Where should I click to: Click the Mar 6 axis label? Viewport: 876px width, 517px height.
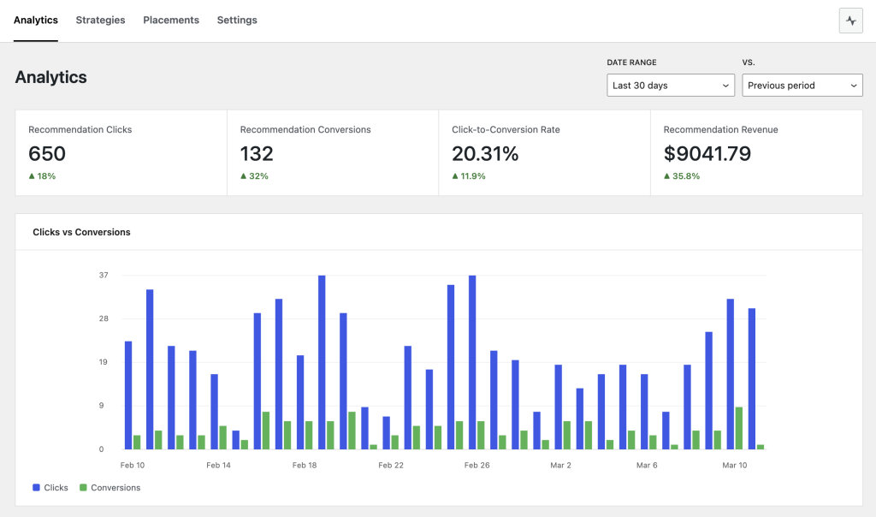tap(647, 465)
